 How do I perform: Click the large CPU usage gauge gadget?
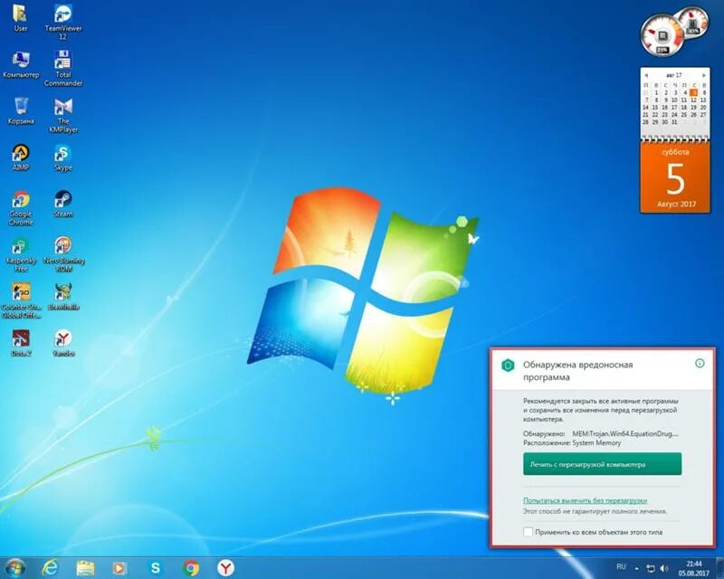[x=662, y=35]
